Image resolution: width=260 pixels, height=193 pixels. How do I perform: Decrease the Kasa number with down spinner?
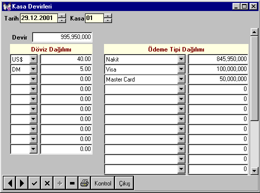tap(108, 20)
